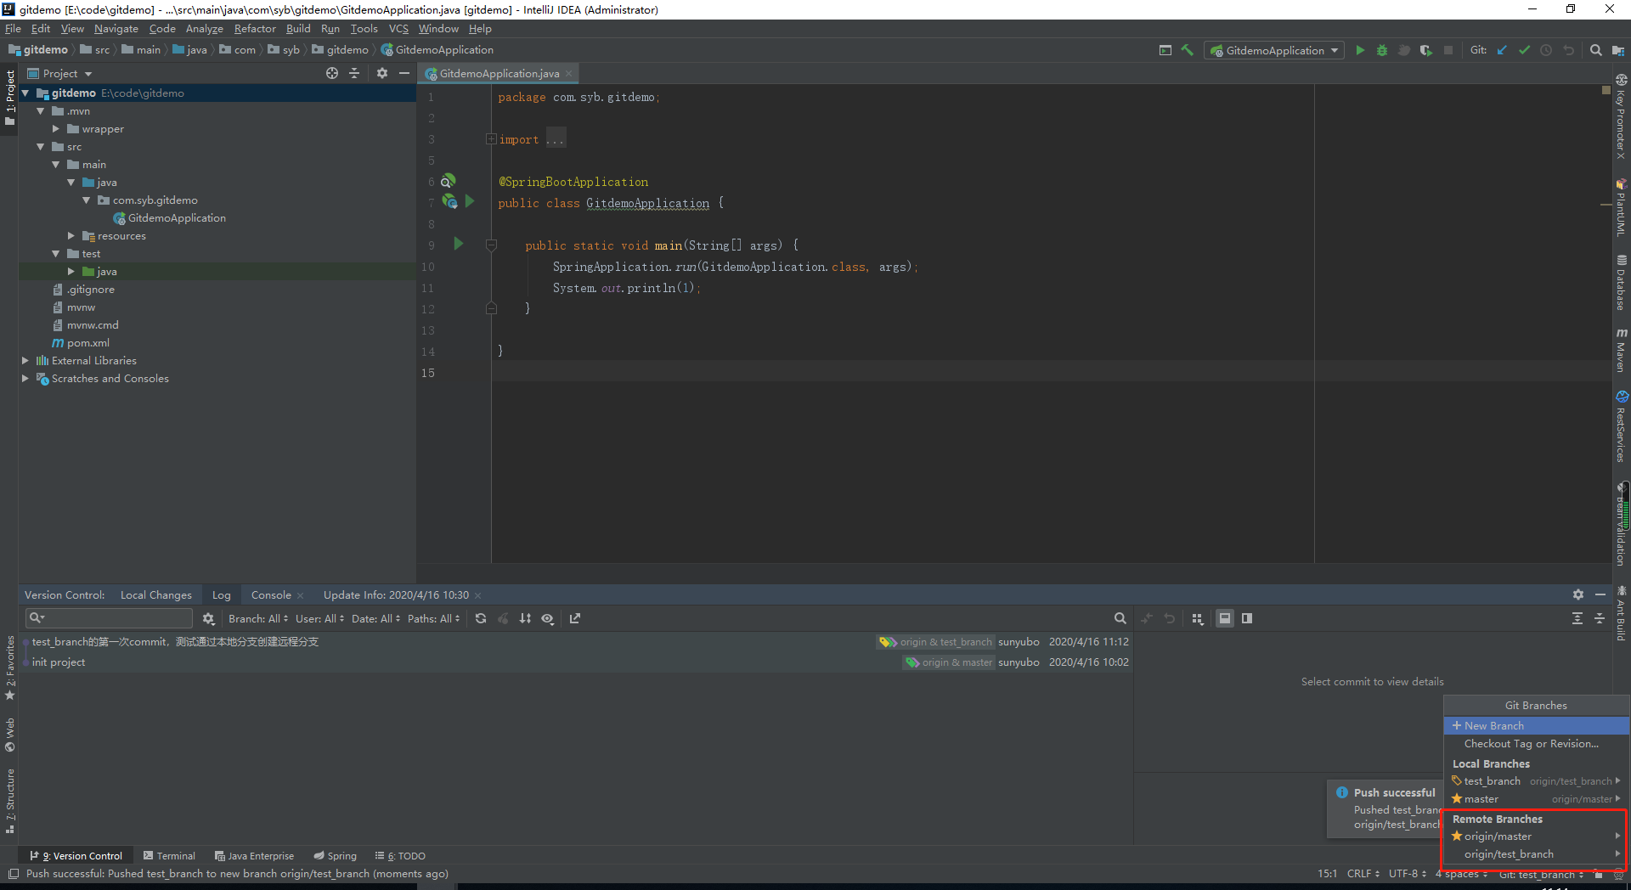Select remote branch origin/test_branch
This screenshot has height=890, width=1631.
[x=1536, y=853]
